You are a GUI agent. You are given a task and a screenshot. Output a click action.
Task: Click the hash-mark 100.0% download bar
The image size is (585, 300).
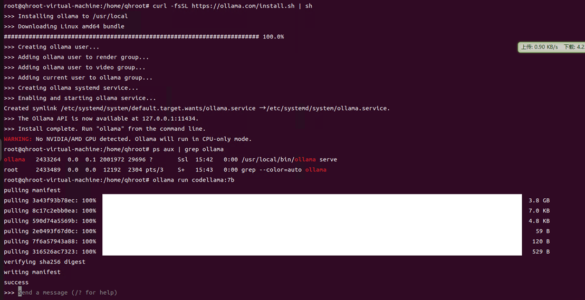pos(132,37)
